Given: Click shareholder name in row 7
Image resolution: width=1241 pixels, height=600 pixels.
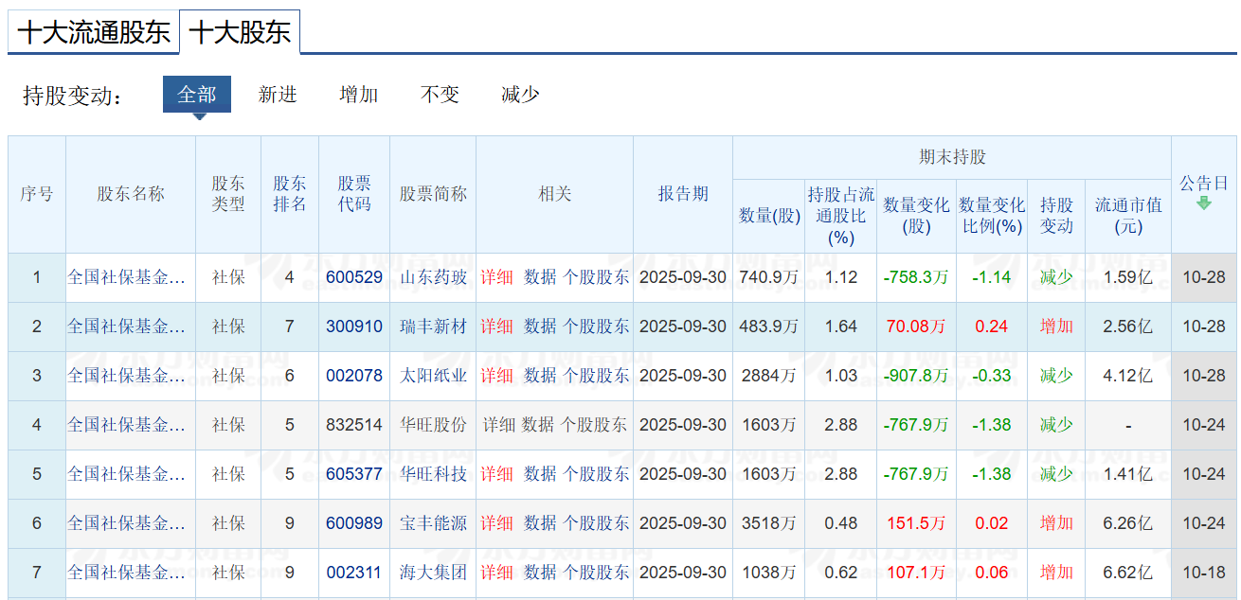Looking at the screenshot, I should (127, 573).
